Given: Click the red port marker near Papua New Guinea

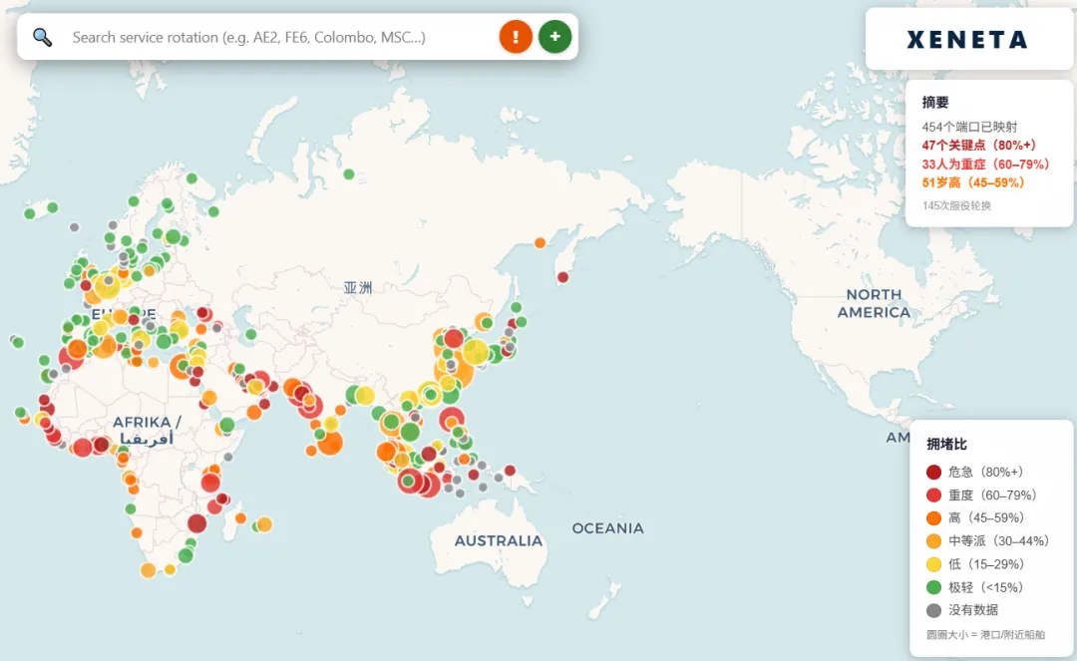Looking at the screenshot, I should coord(510,471).
